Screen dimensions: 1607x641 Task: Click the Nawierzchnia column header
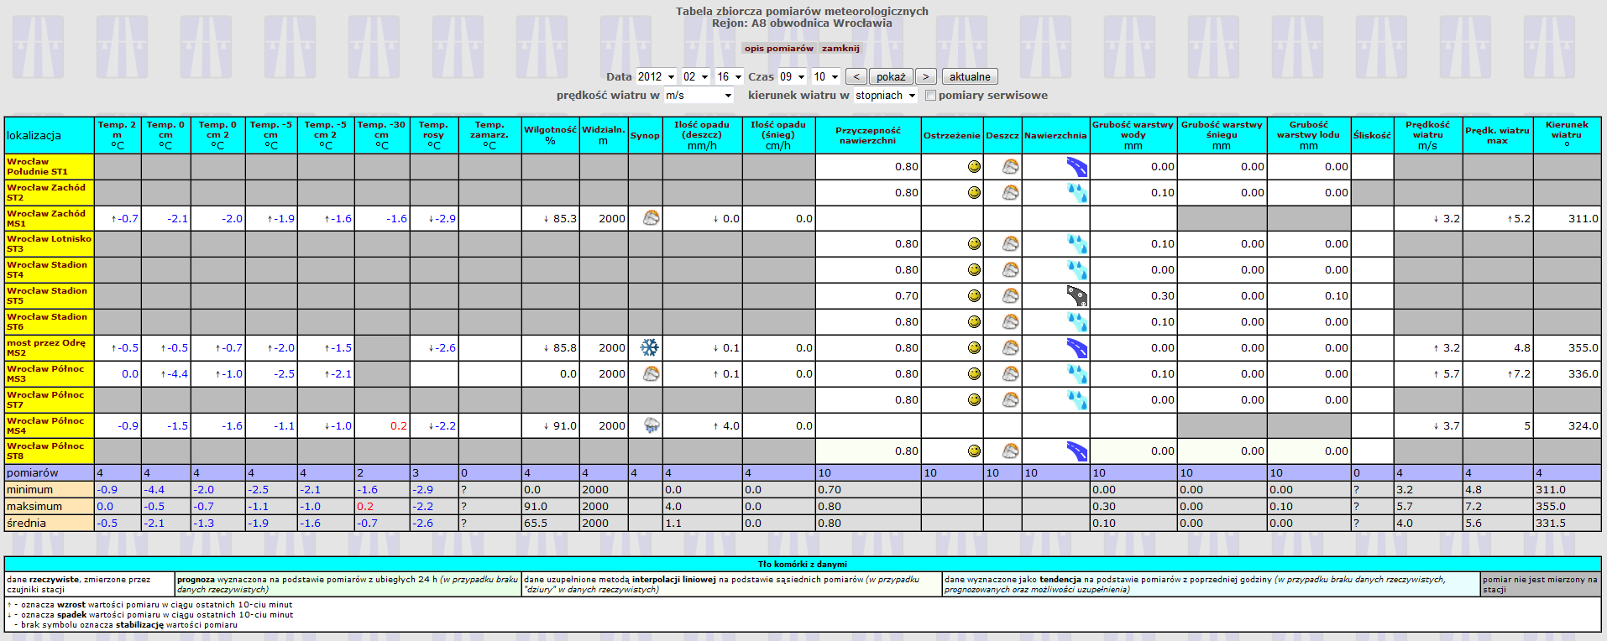(1055, 135)
